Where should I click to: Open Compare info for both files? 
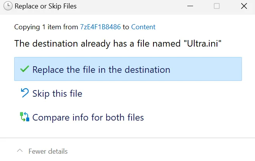88,117
